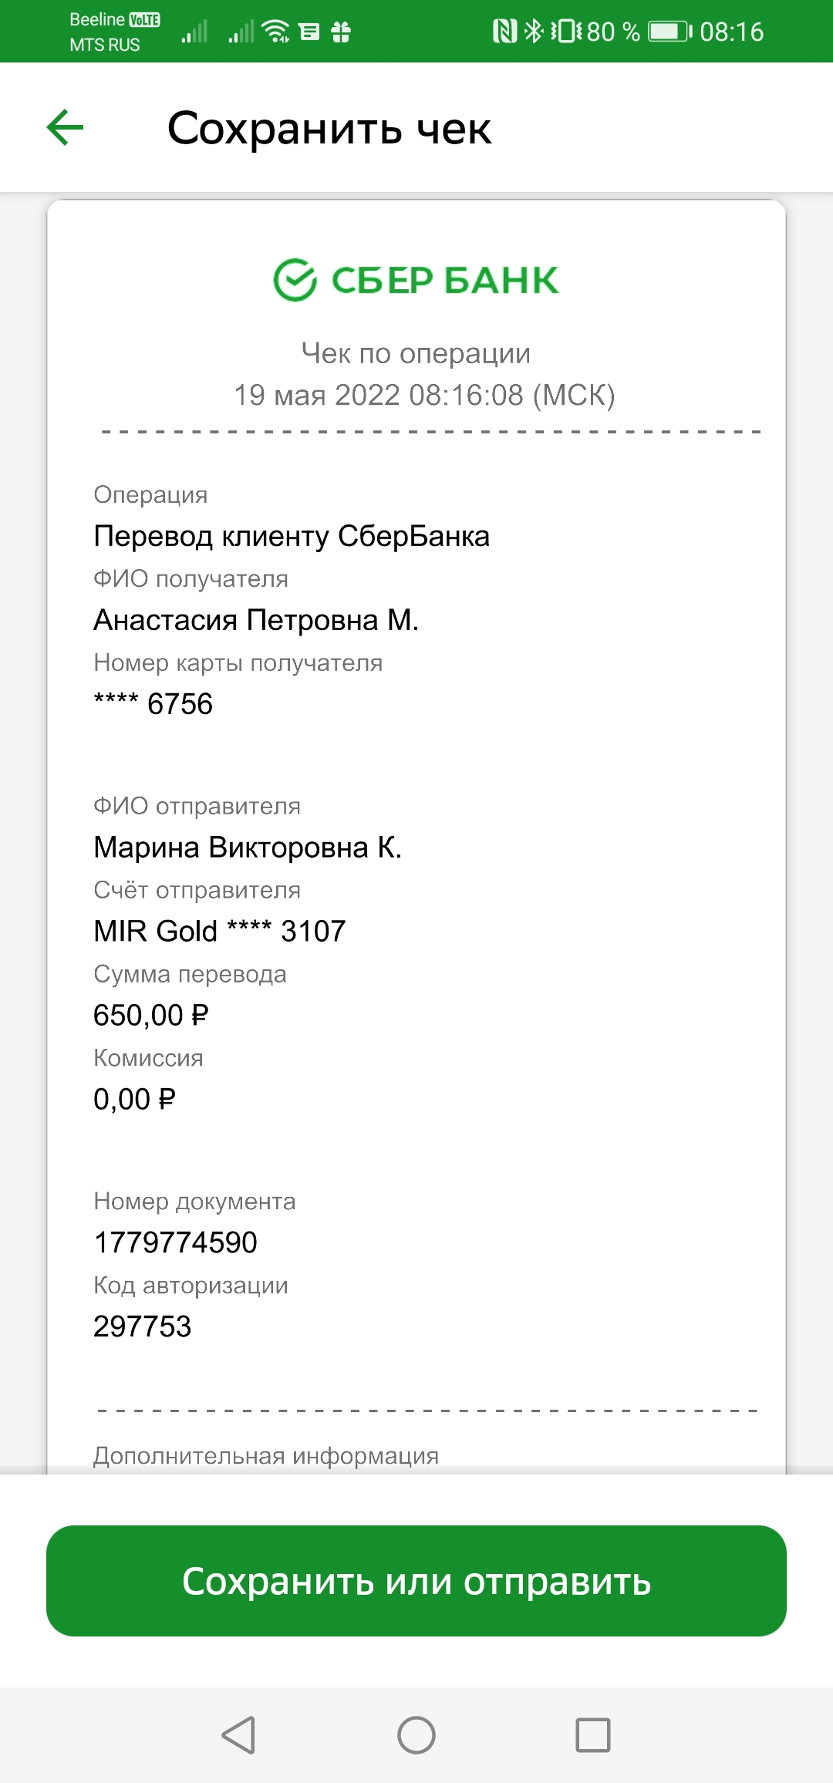833x1783 pixels.
Task: Tap the Bluetooth status icon
Action: pyautogui.click(x=534, y=32)
